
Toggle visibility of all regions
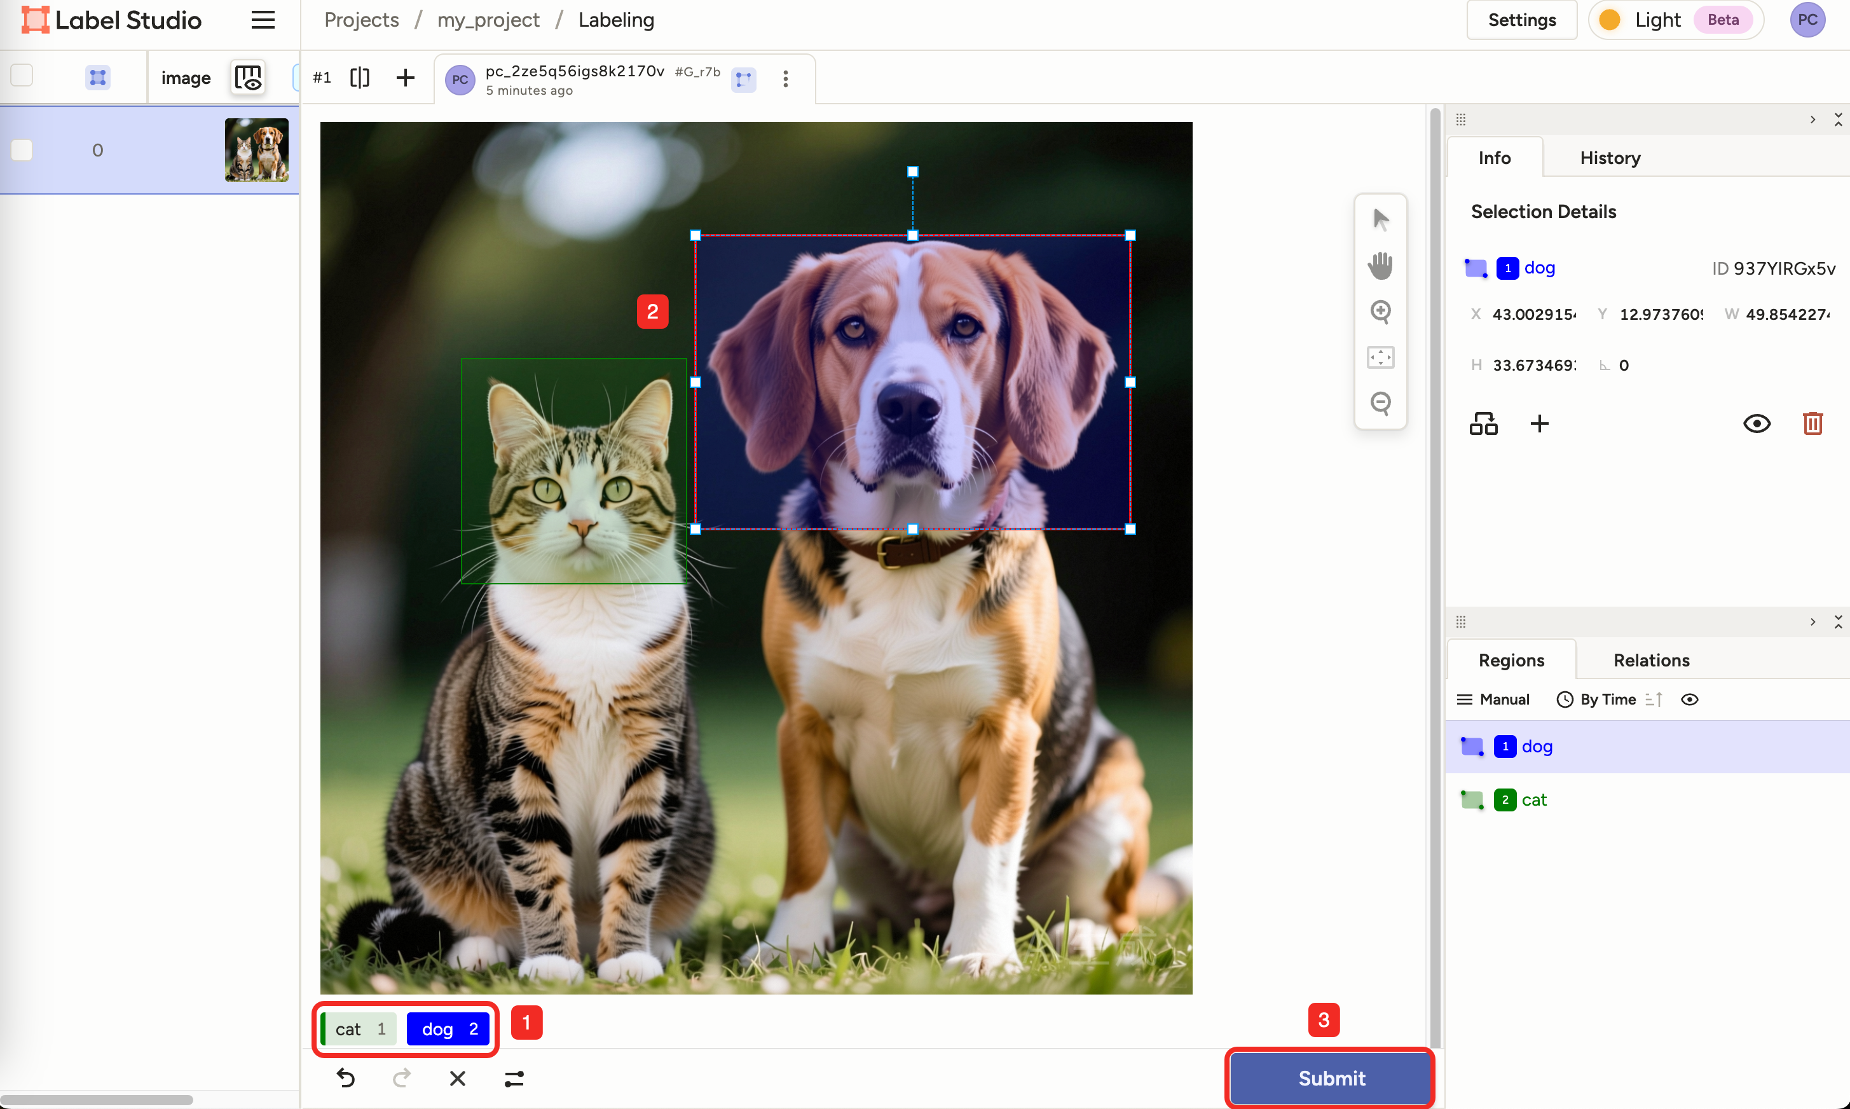(x=1689, y=699)
